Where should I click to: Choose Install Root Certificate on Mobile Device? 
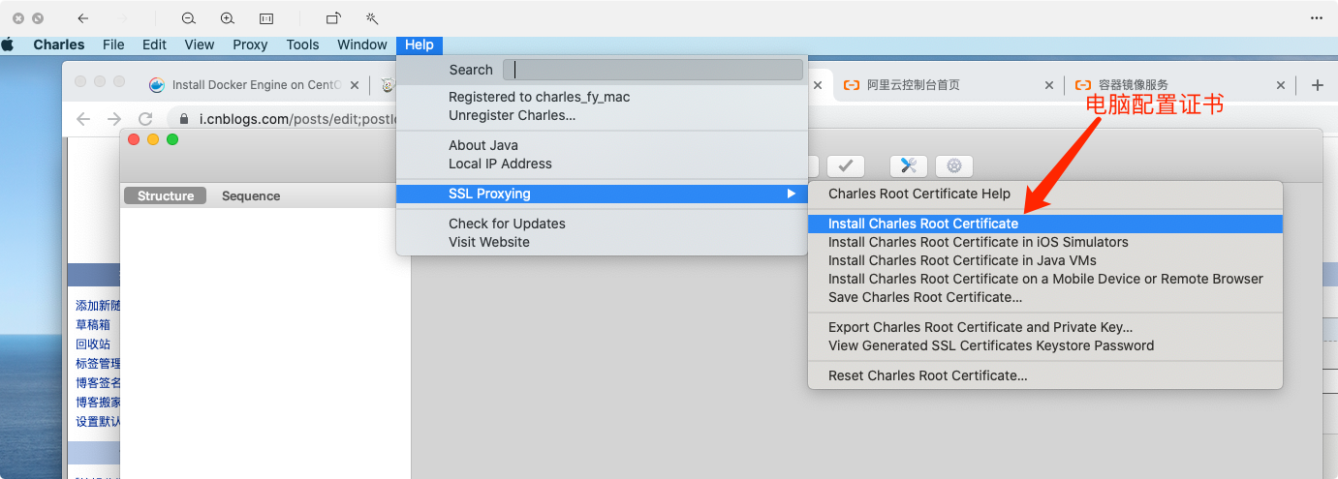click(x=1045, y=279)
